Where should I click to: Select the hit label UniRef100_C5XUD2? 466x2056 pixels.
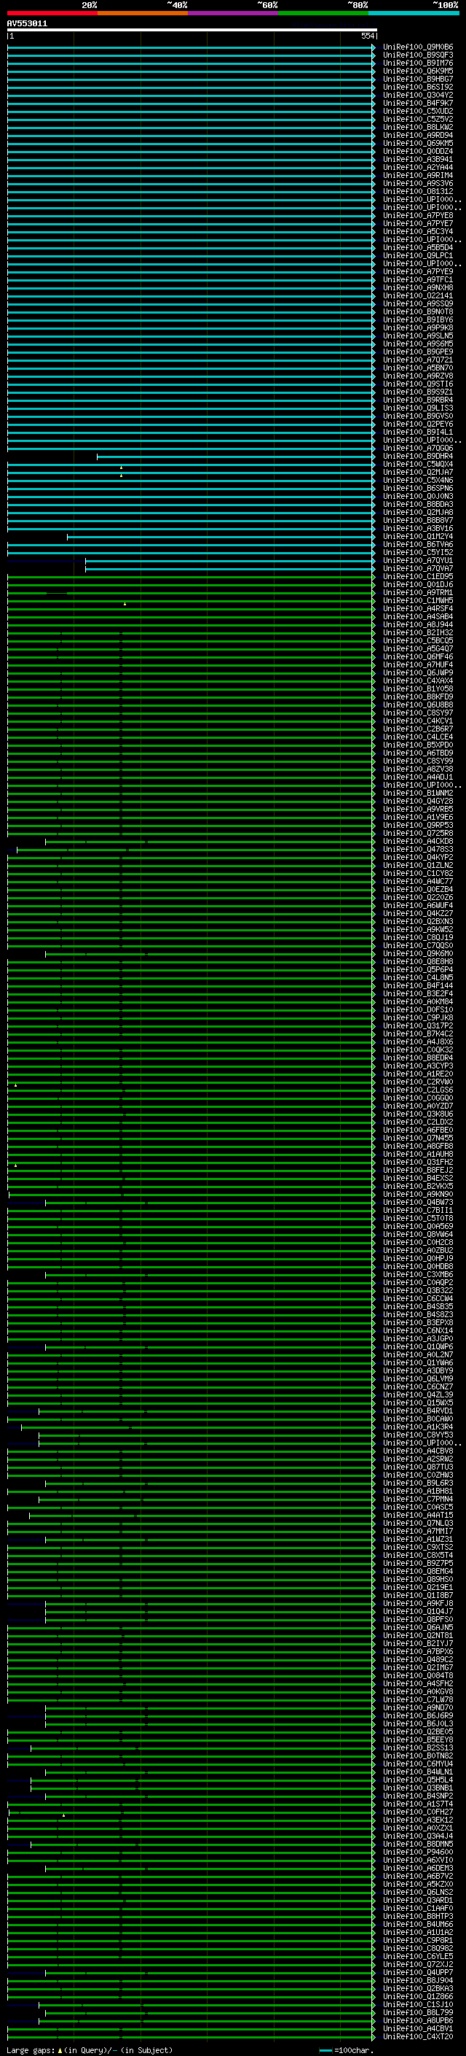tap(418, 111)
